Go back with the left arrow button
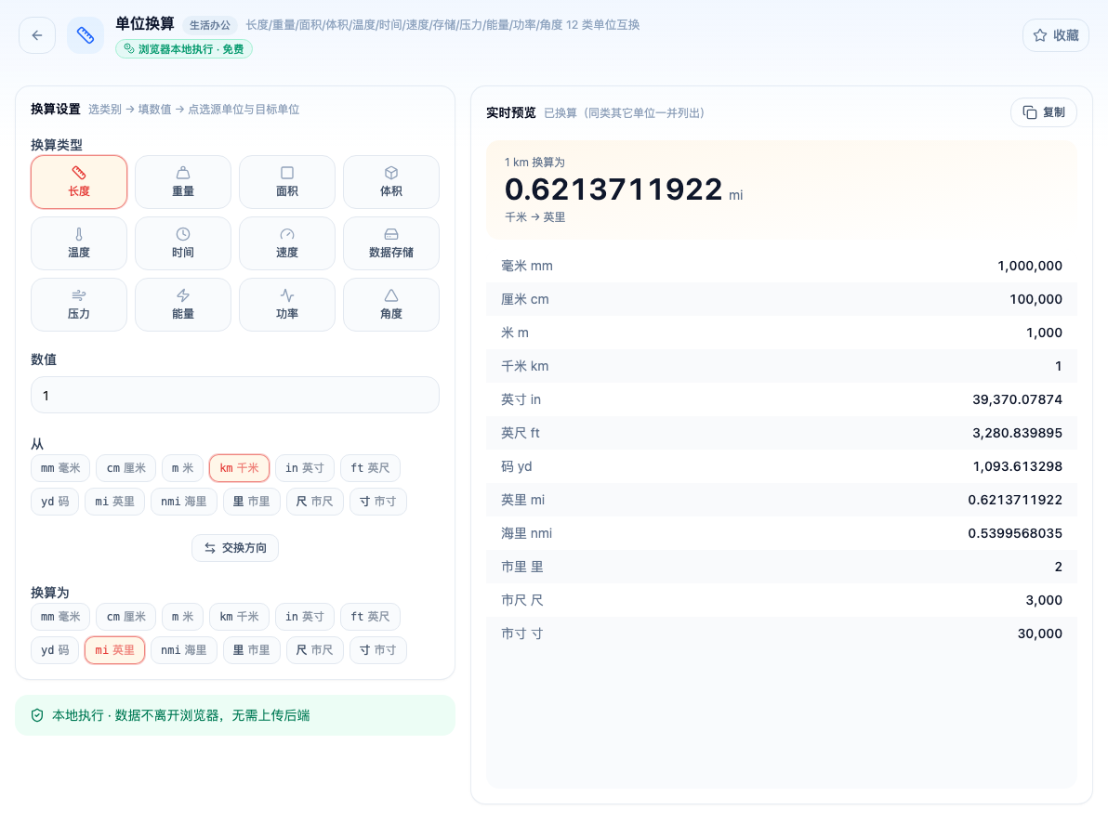 (x=37, y=35)
